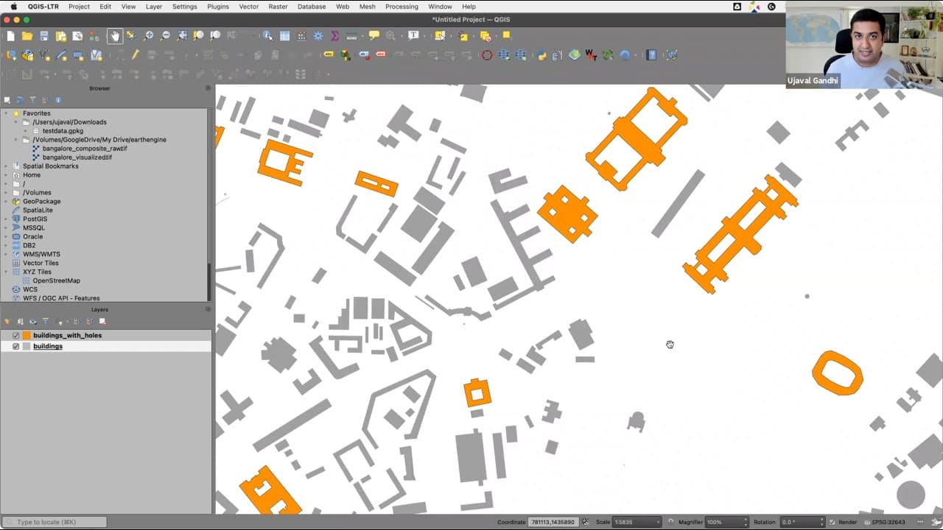
Task: Click the red octagon plugin icon
Action: coord(487,54)
